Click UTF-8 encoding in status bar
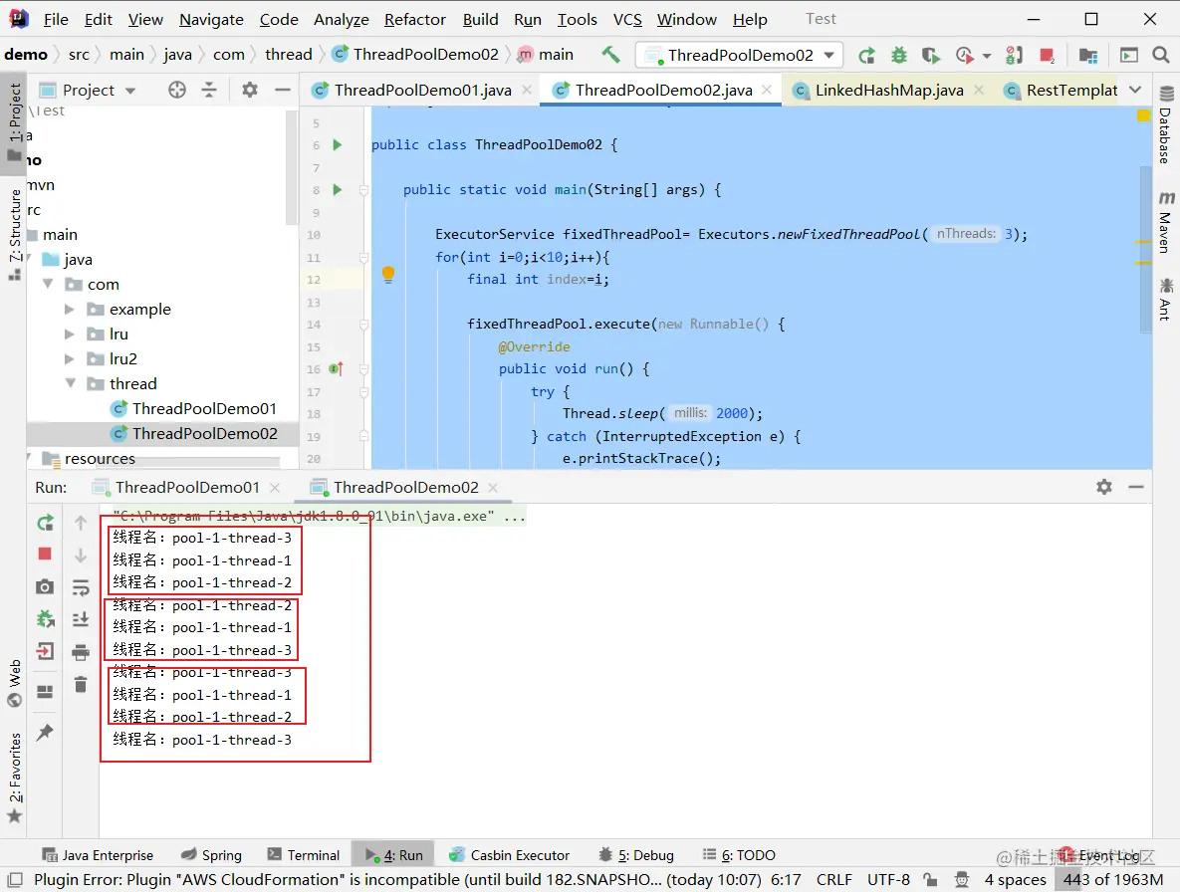This screenshot has width=1180, height=892. pos(888,879)
